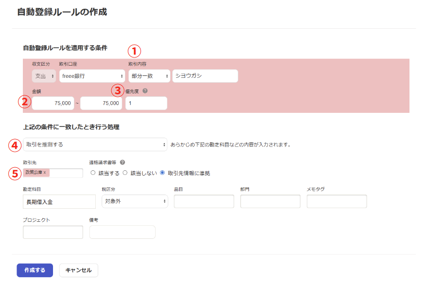Image resolution: width=444 pixels, height=287 pixels.
Task: Click the empty 部門 input field
Action: click(x=270, y=201)
